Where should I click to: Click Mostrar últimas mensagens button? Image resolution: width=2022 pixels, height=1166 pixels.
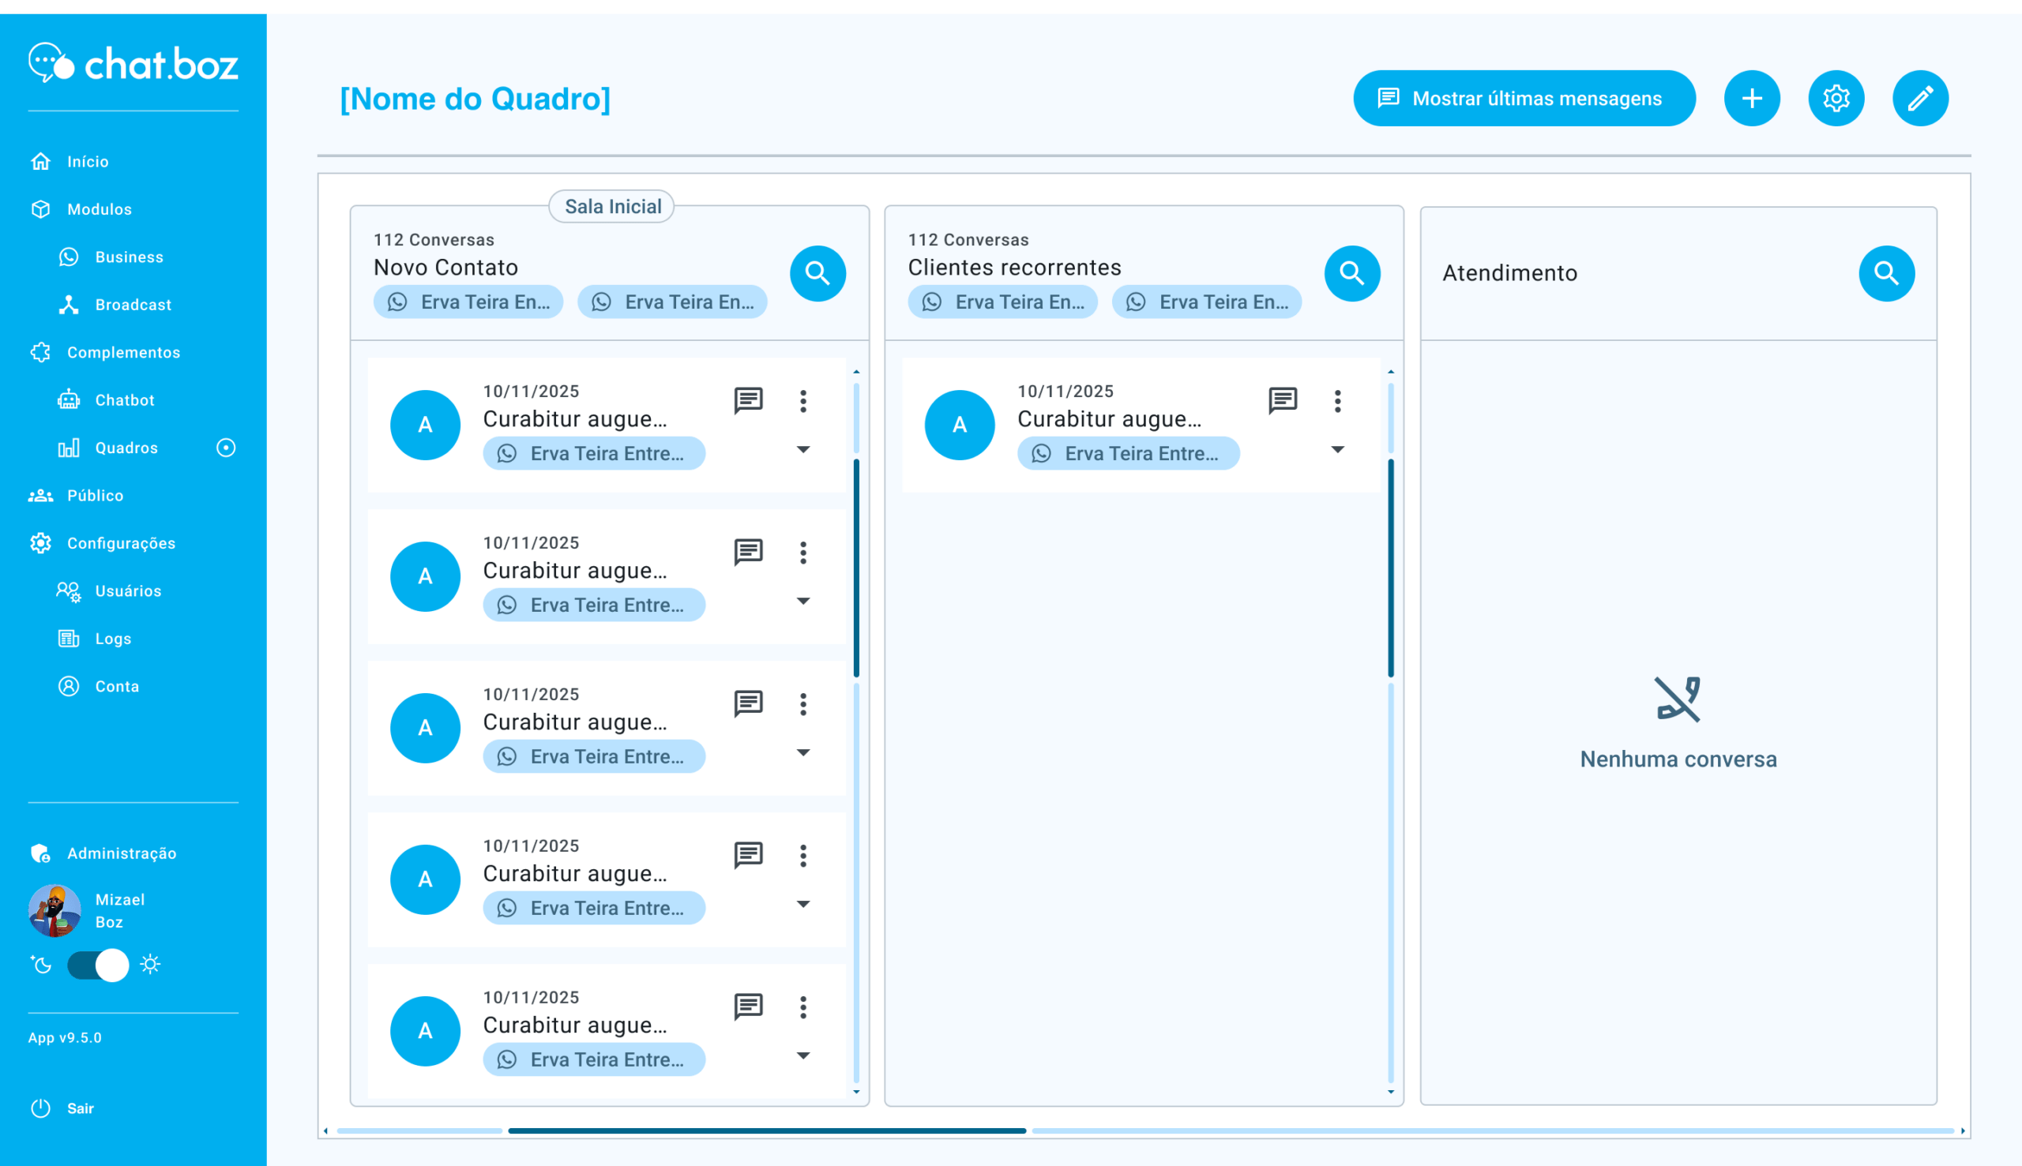pyautogui.click(x=1523, y=99)
